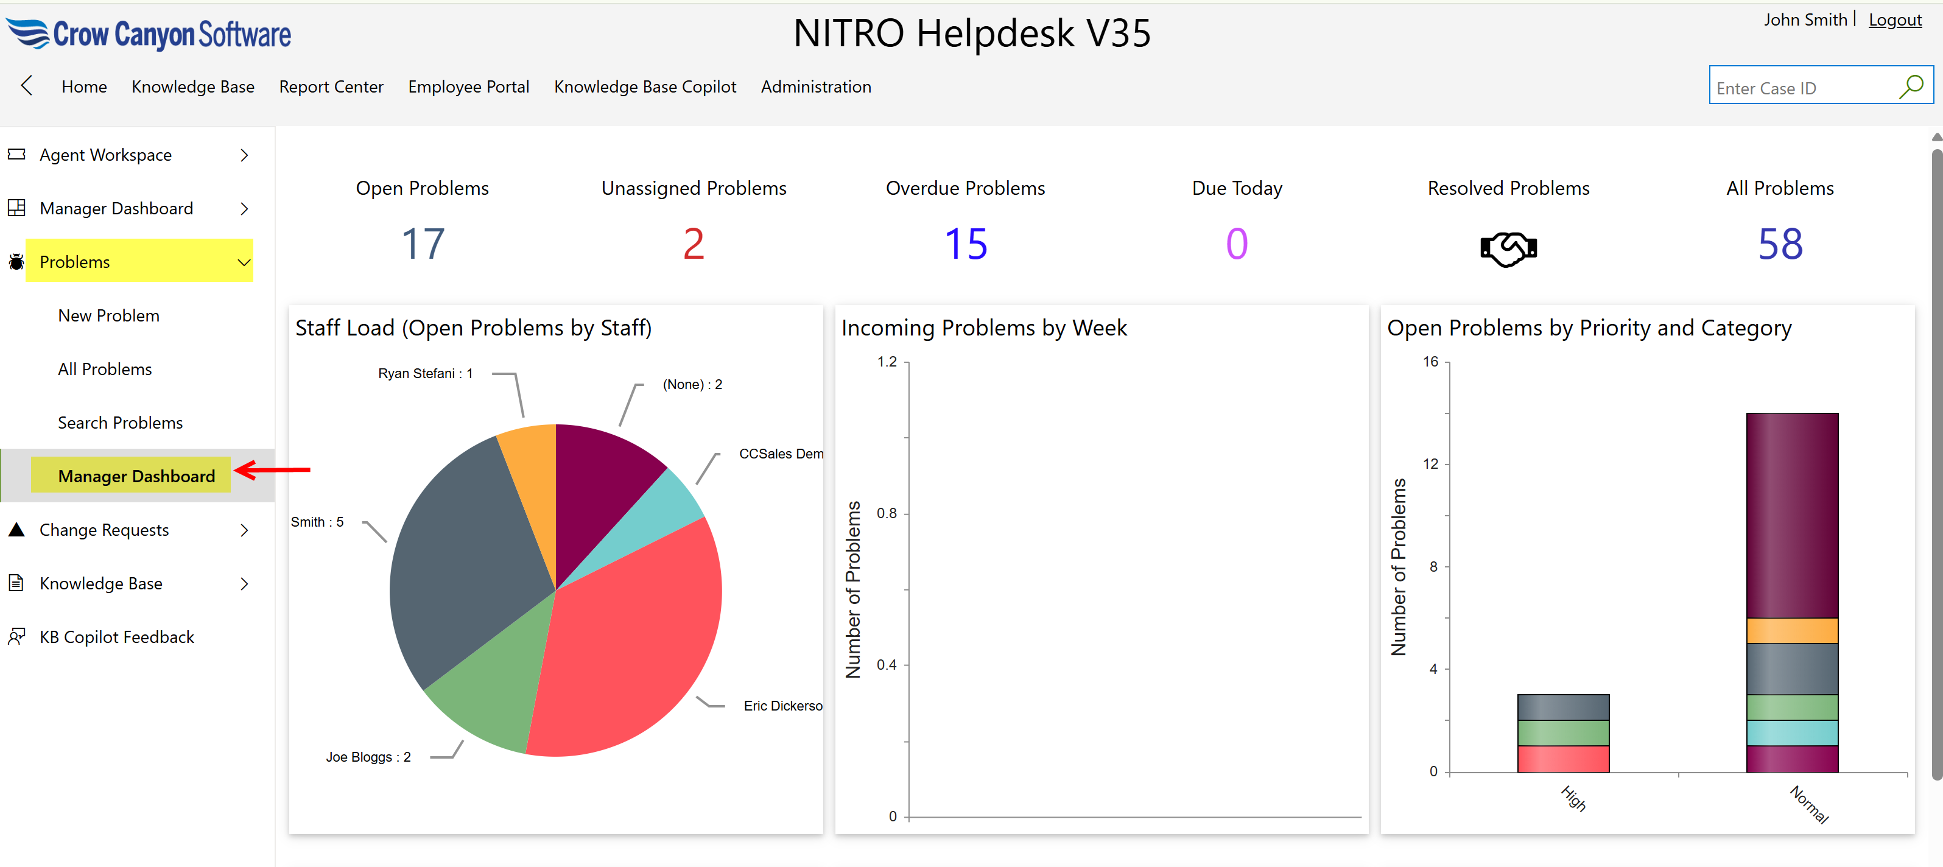Screen dimensions: 1943x867
Task: Expand the Agent Workspace chevron
Action: [x=244, y=155]
